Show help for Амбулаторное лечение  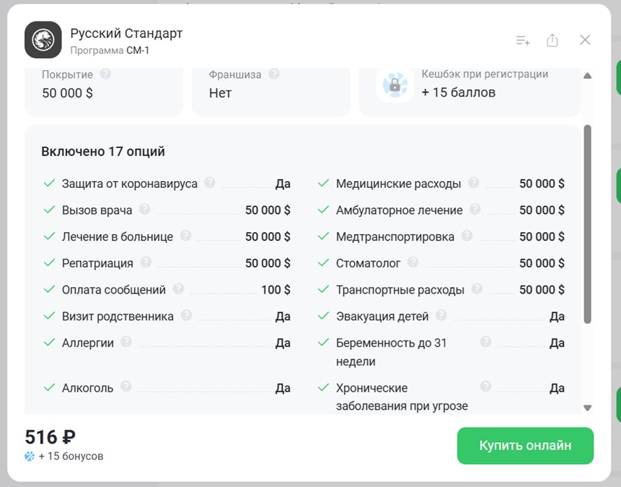coord(475,209)
